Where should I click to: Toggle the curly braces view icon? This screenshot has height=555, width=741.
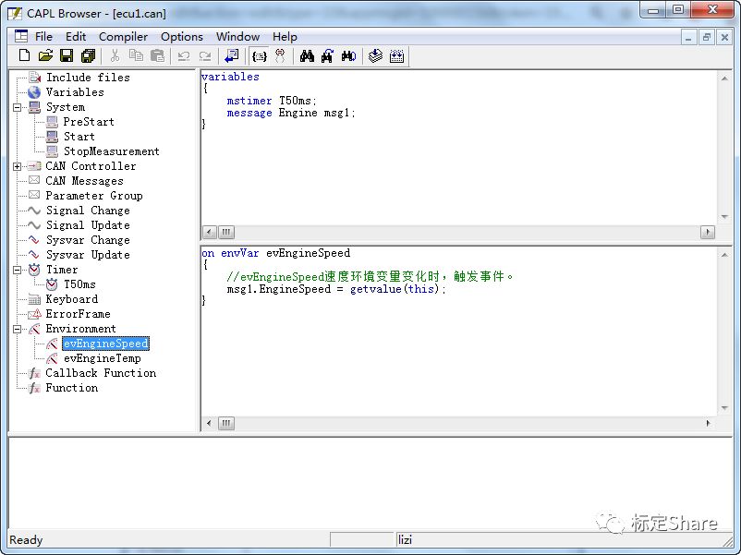[x=259, y=56]
